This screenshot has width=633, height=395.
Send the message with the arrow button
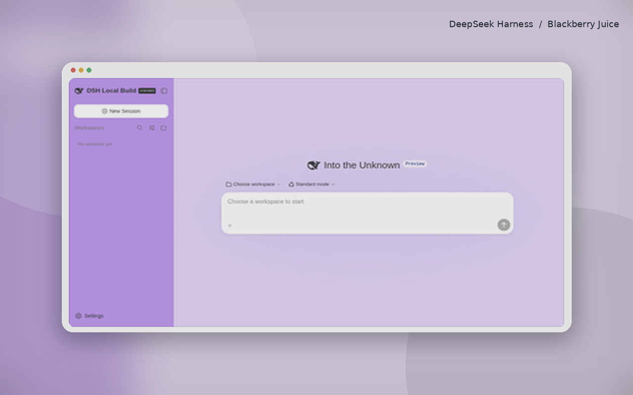(503, 225)
